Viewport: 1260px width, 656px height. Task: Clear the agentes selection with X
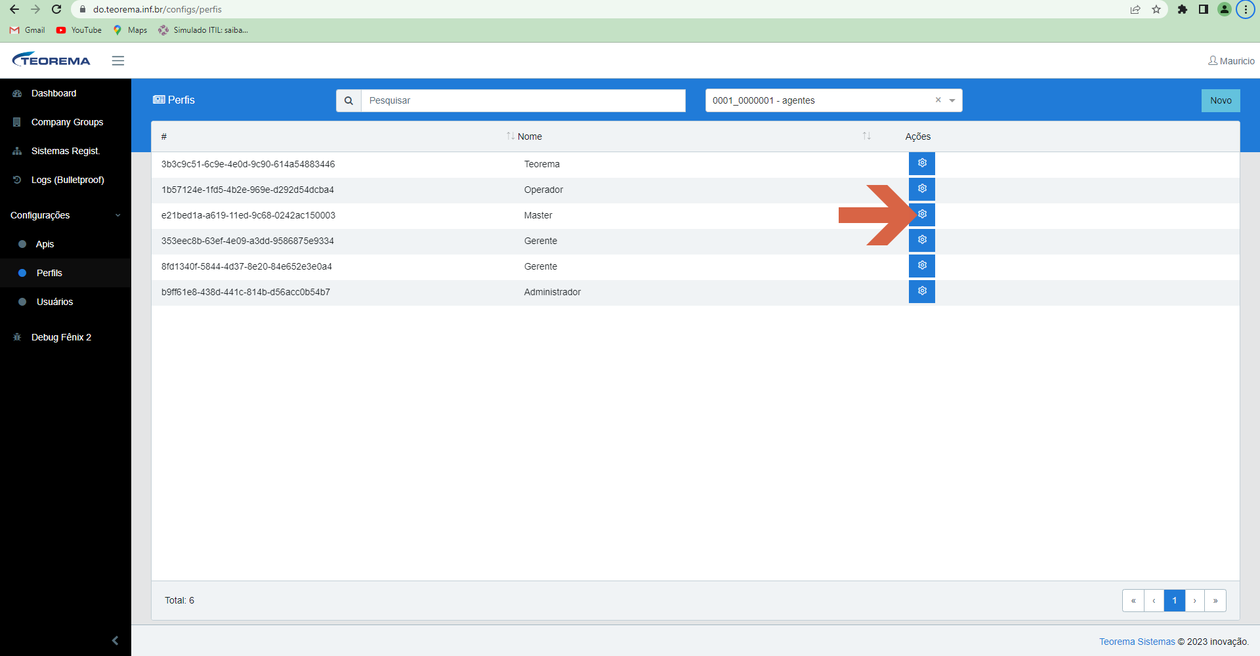938,100
